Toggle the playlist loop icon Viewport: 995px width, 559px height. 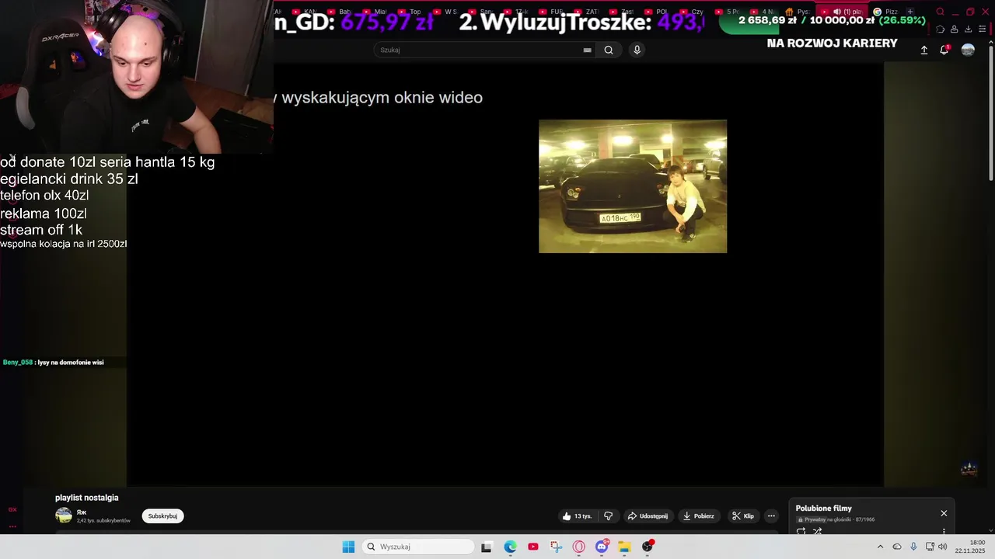(x=801, y=532)
